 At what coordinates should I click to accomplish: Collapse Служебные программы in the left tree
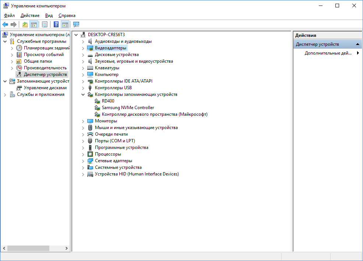5,42
